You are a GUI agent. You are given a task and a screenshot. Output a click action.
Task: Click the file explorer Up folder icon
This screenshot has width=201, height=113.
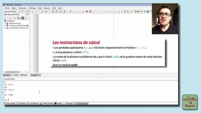(x=15, y=18)
